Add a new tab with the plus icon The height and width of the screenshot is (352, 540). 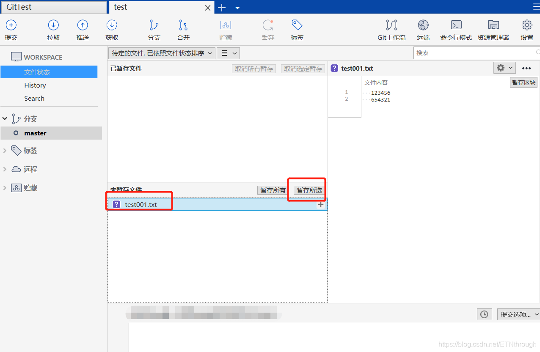(x=222, y=8)
